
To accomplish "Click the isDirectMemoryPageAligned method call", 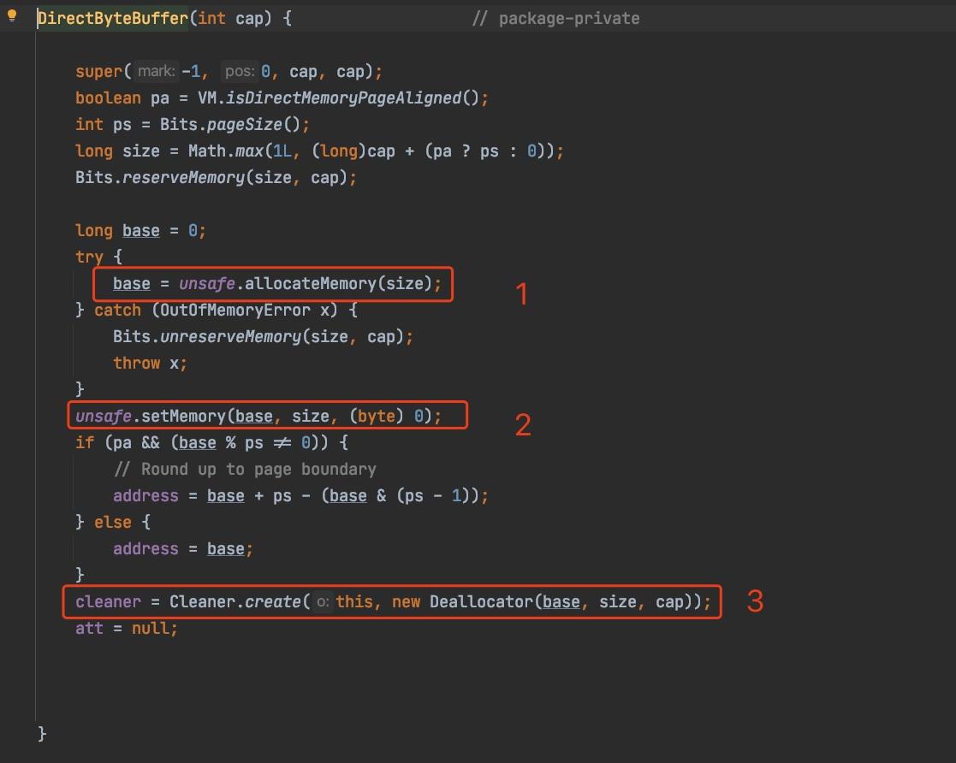I will (343, 98).
